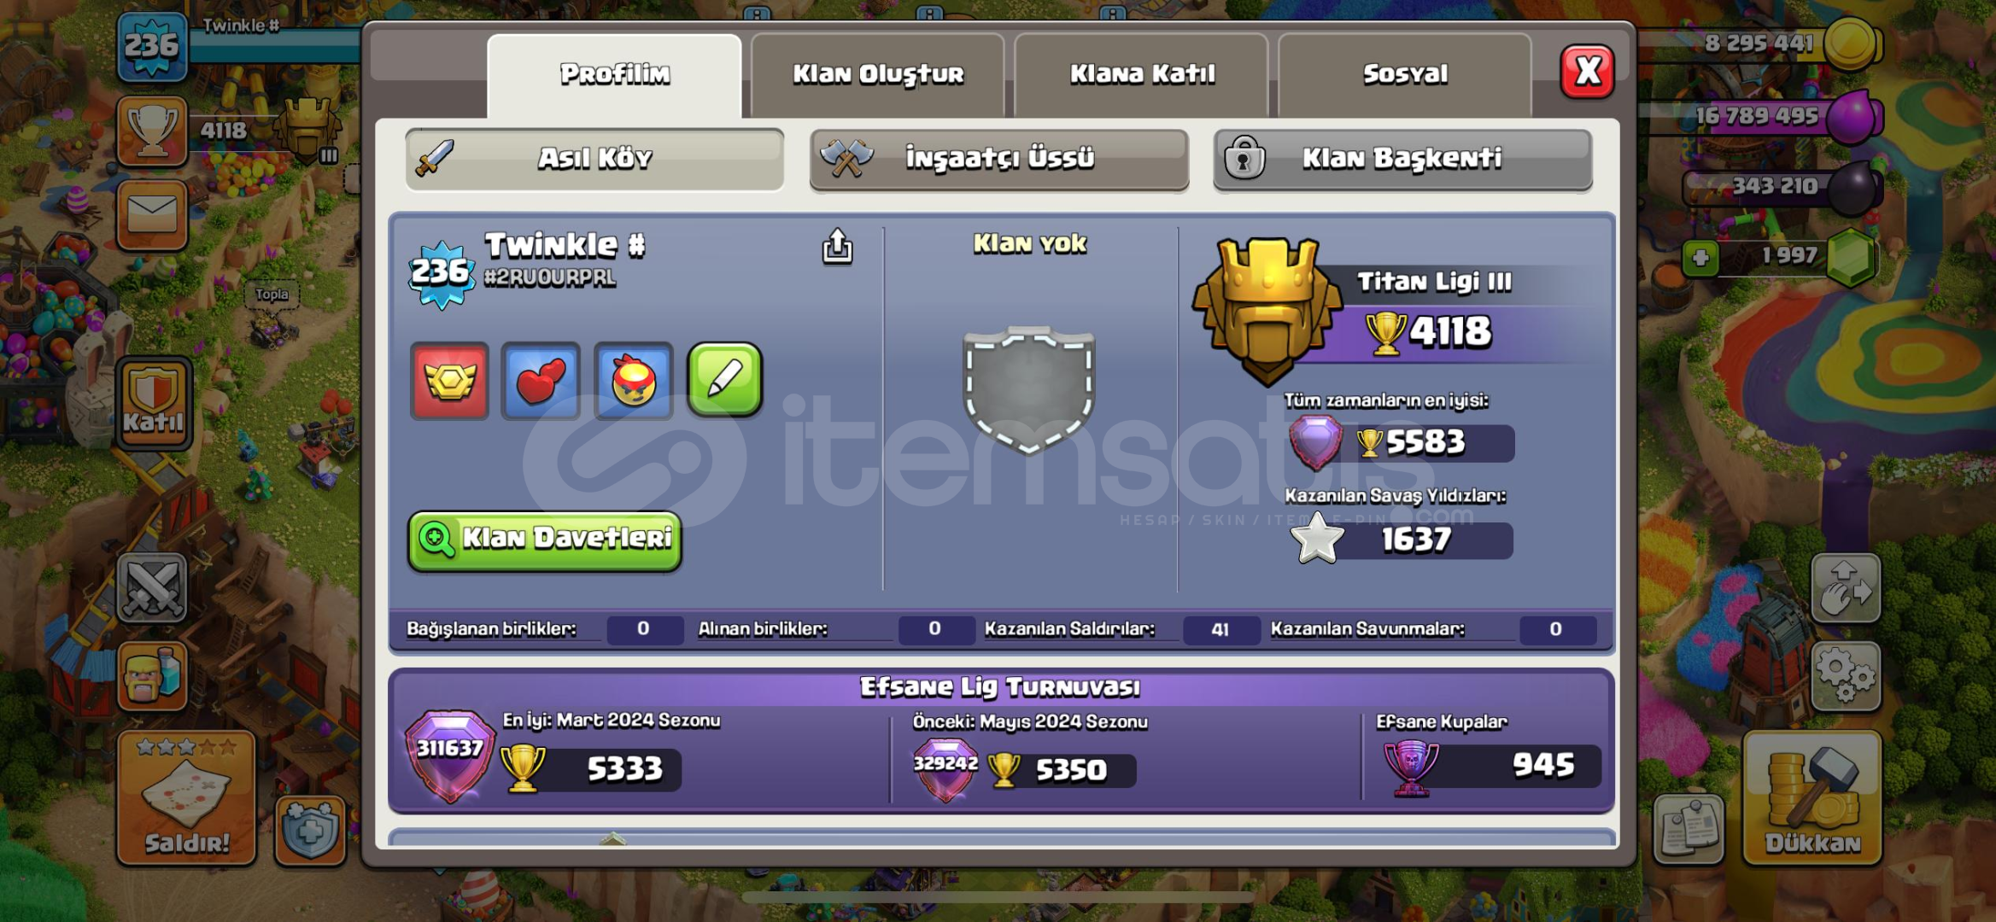Select the Asıl Köy view
This screenshot has width=1996, height=922.
click(594, 160)
